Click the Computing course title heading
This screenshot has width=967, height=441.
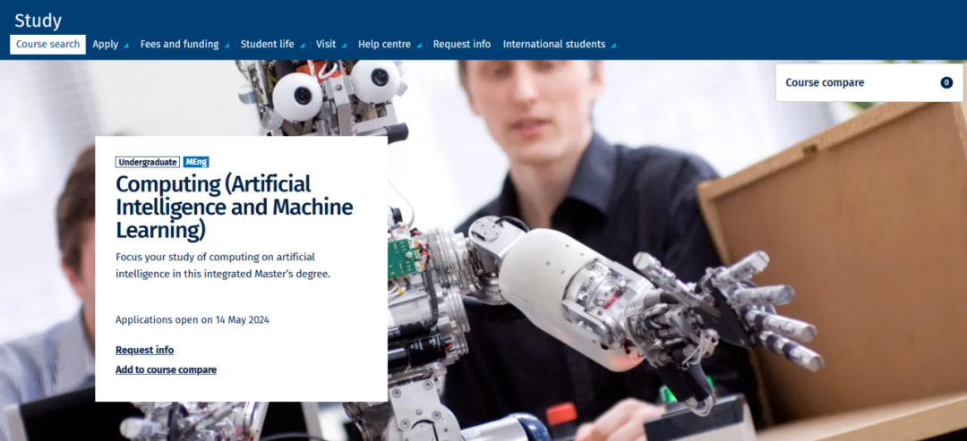214,207
